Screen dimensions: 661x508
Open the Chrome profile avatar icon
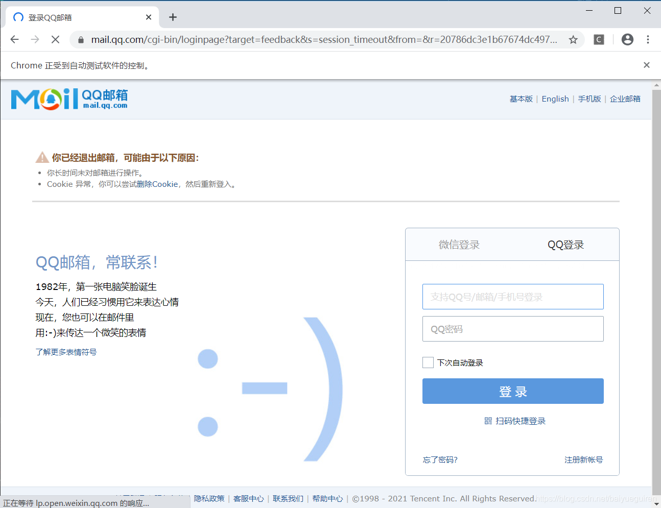point(627,39)
